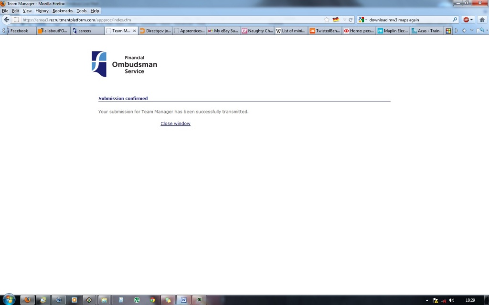
Task: Open the History menu
Action: click(x=42, y=10)
